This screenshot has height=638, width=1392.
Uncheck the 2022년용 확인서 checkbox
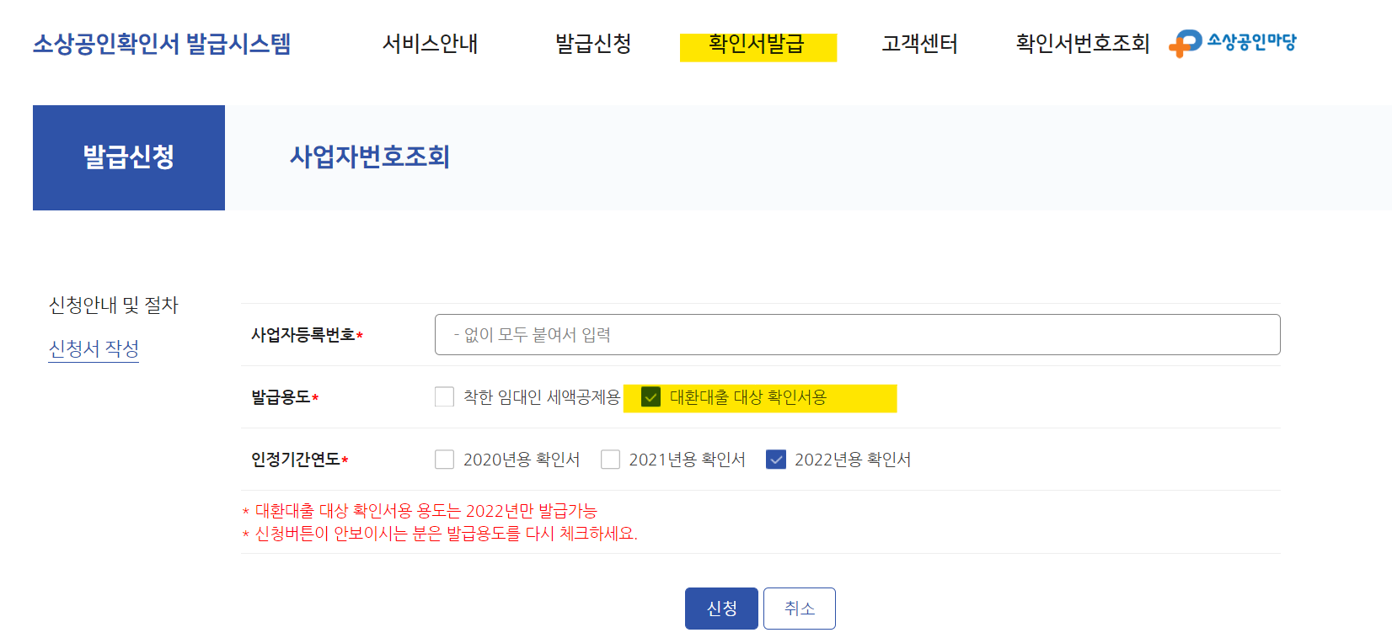[x=775, y=459]
